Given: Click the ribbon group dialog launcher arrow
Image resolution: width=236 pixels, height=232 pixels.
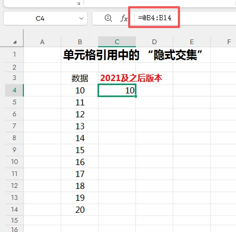Looking at the screenshot, I should click(x=78, y=3).
